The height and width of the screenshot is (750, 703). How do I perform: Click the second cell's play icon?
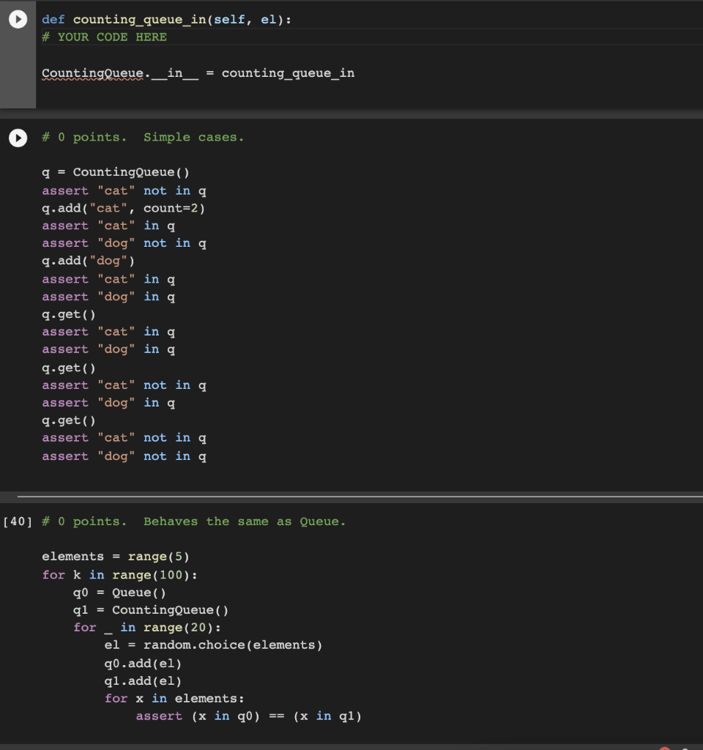18,138
